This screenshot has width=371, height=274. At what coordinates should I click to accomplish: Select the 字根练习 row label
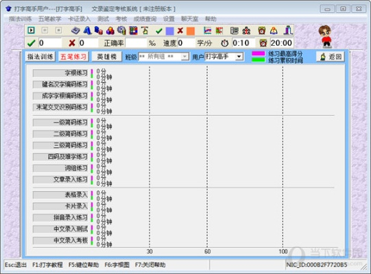[x=60, y=73]
